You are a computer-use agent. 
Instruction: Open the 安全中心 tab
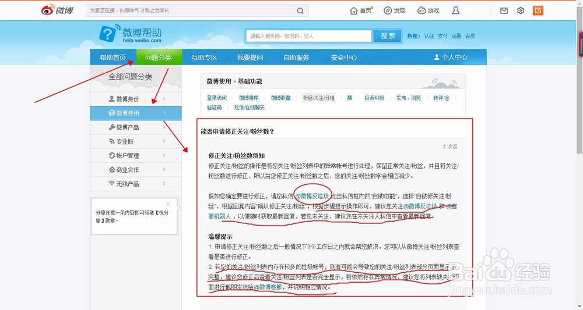(344, 58)
